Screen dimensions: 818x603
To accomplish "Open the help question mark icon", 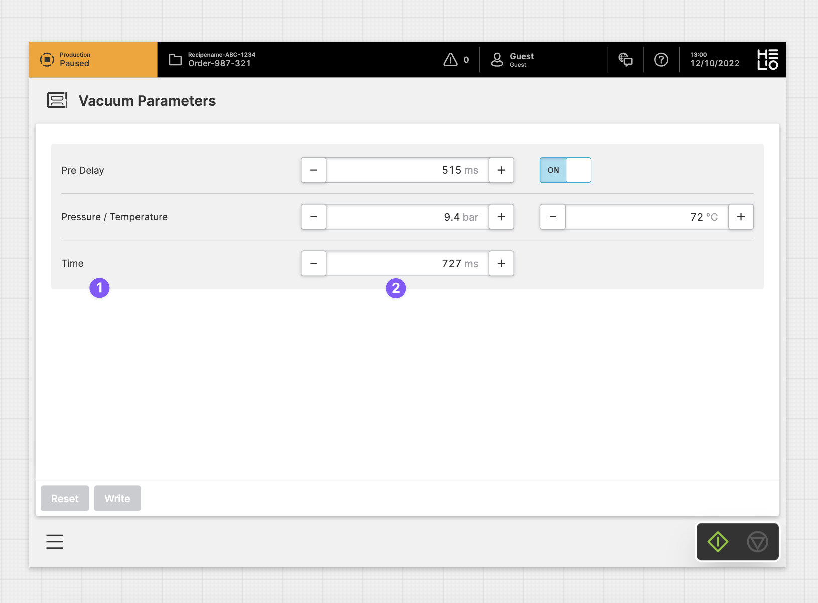I will pyautogui.click(x=661, y=60).
